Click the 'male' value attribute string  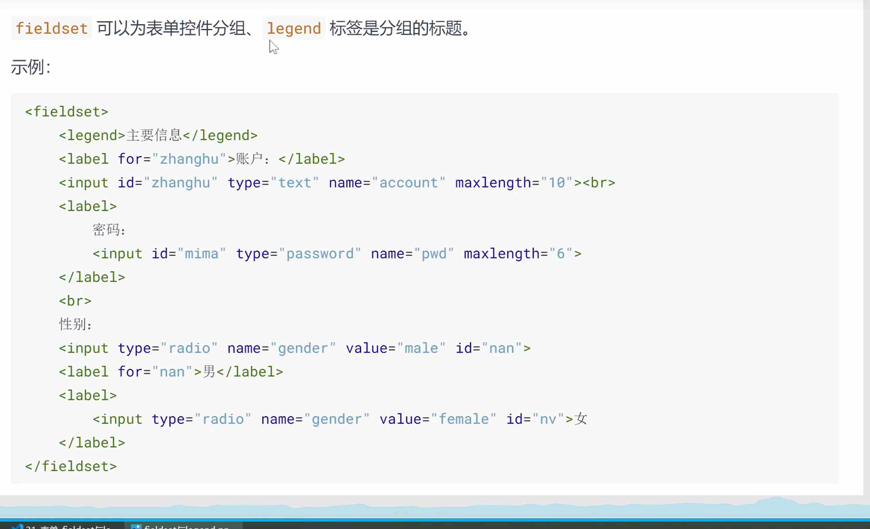(421, 348)
